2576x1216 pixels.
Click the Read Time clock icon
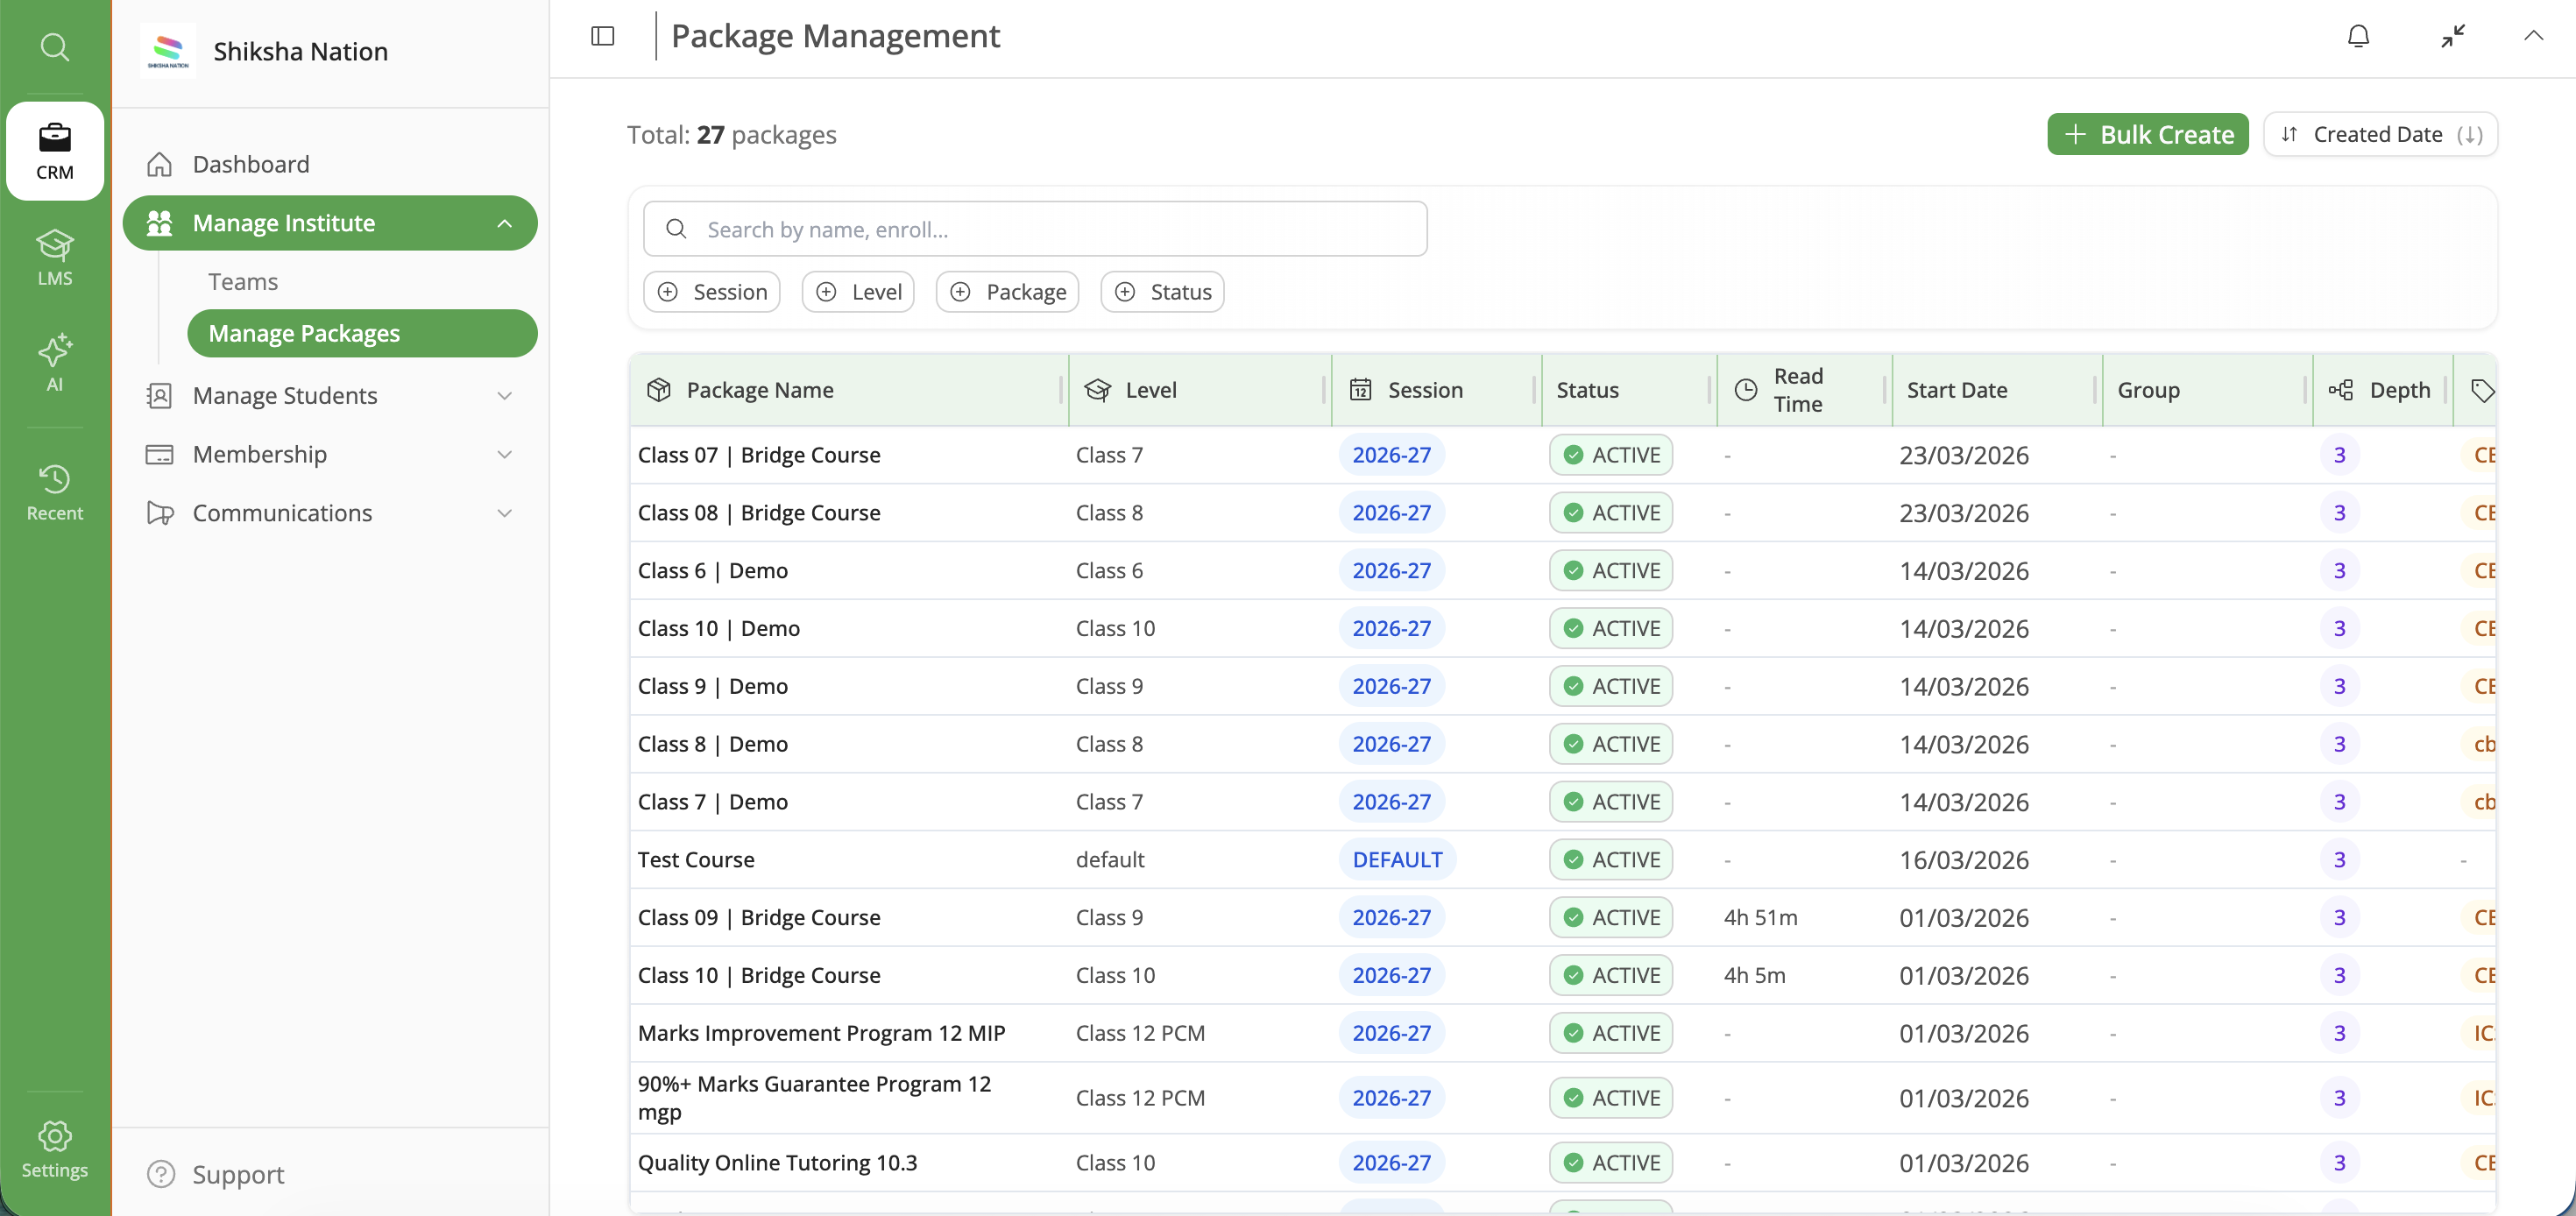coord(1745,390)
